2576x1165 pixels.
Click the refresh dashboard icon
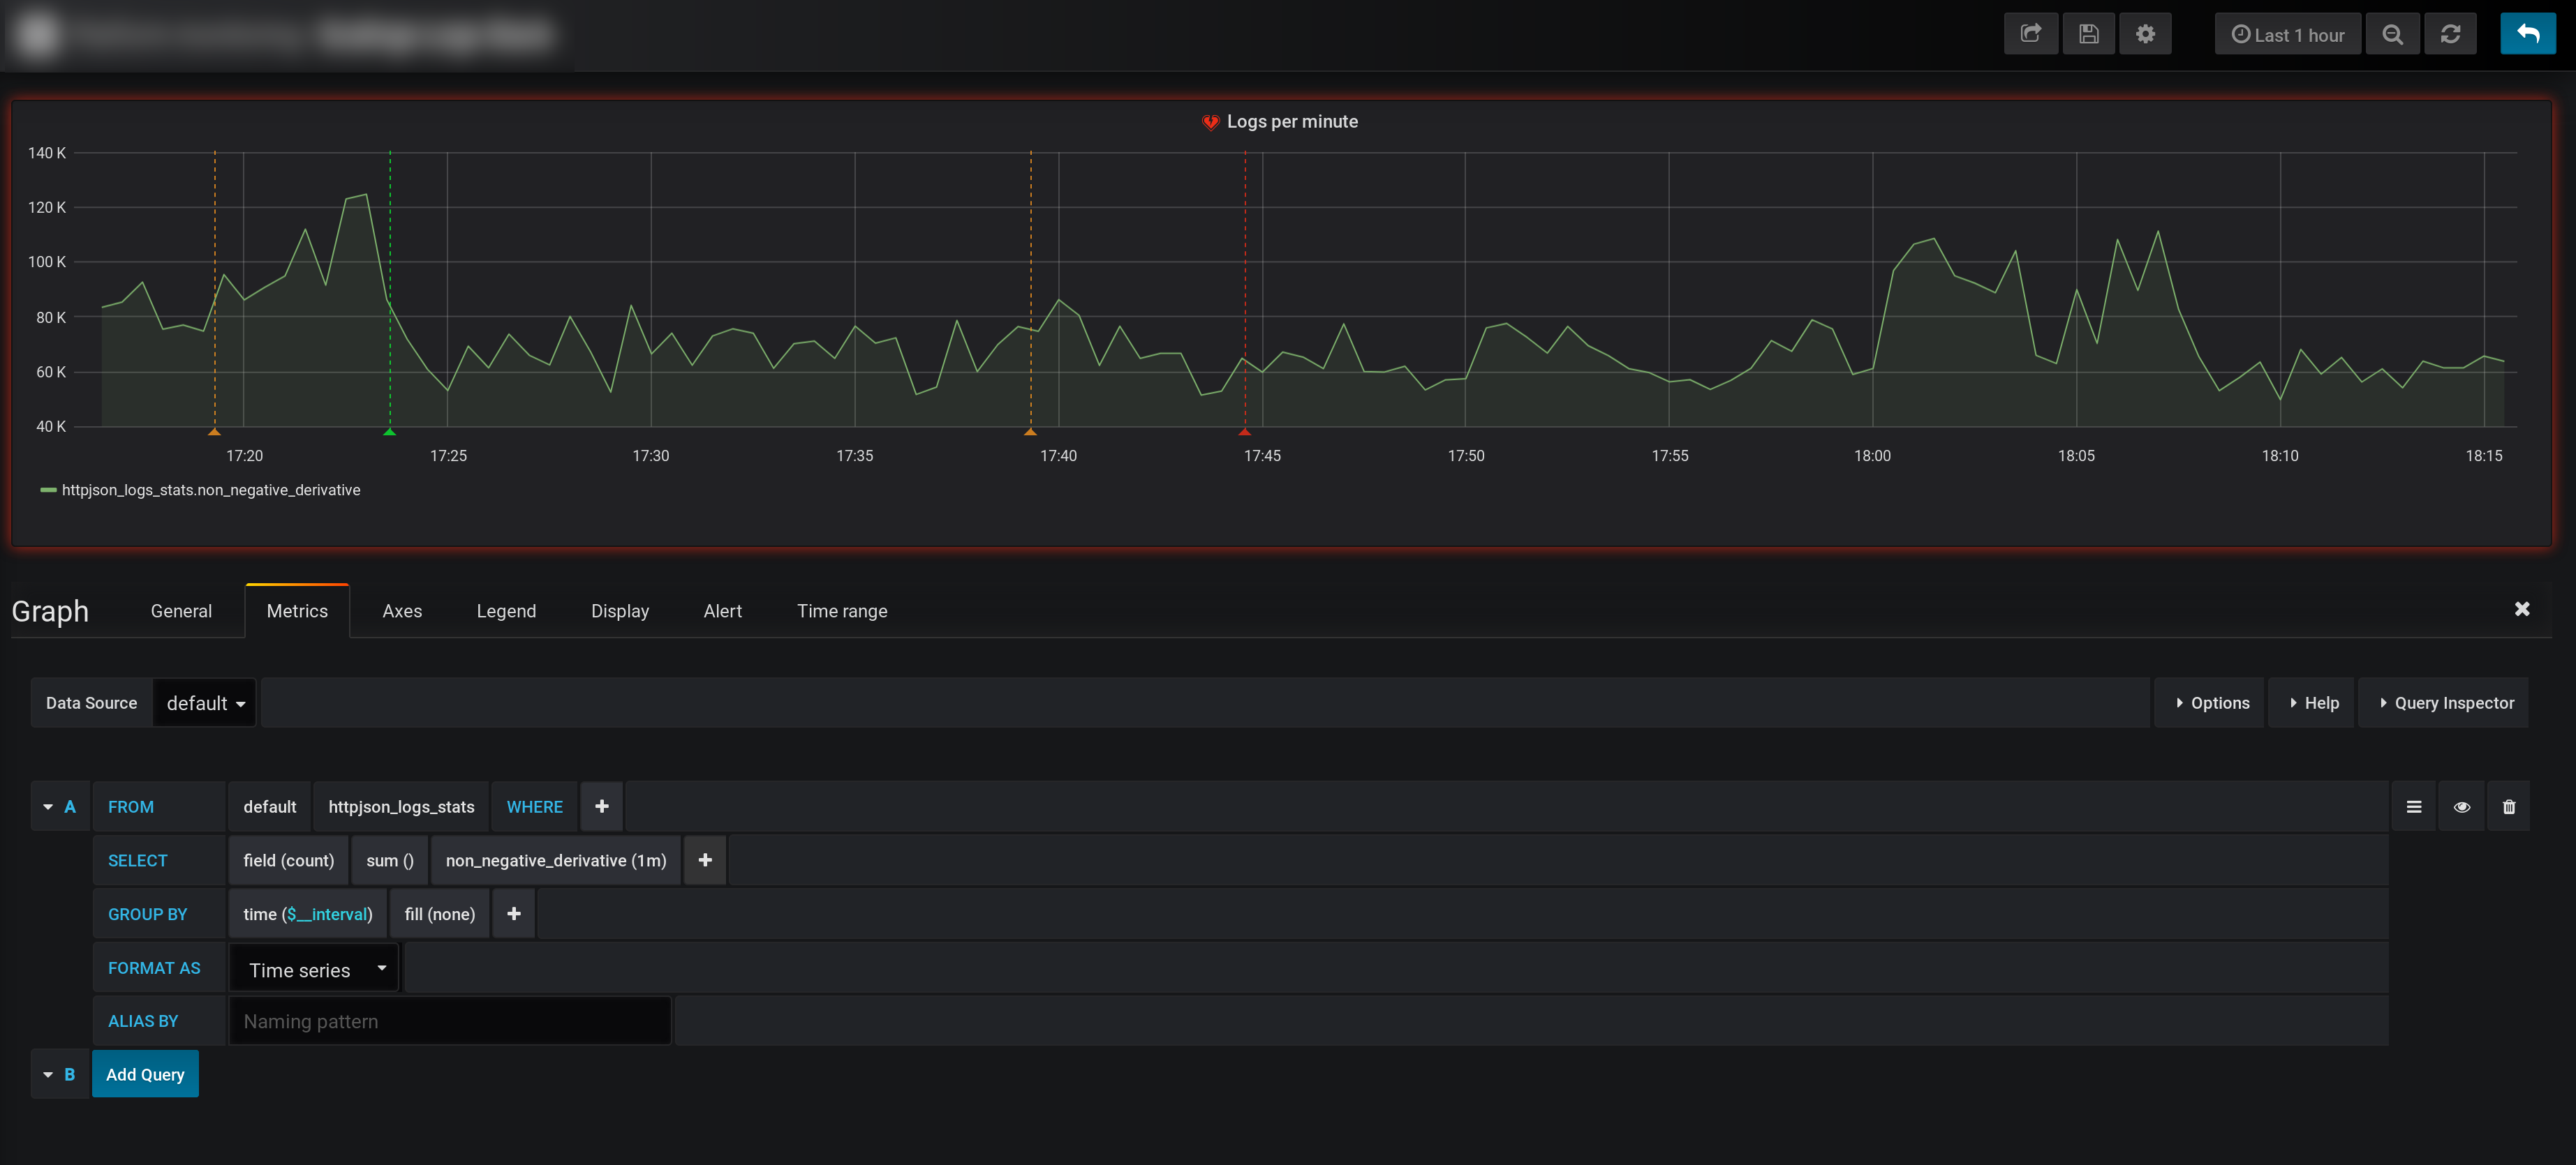tap(2450, 35)
